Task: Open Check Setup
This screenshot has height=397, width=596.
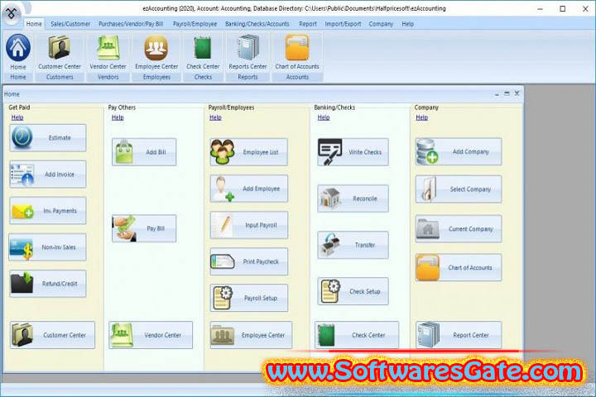Action: coord(353,291)
